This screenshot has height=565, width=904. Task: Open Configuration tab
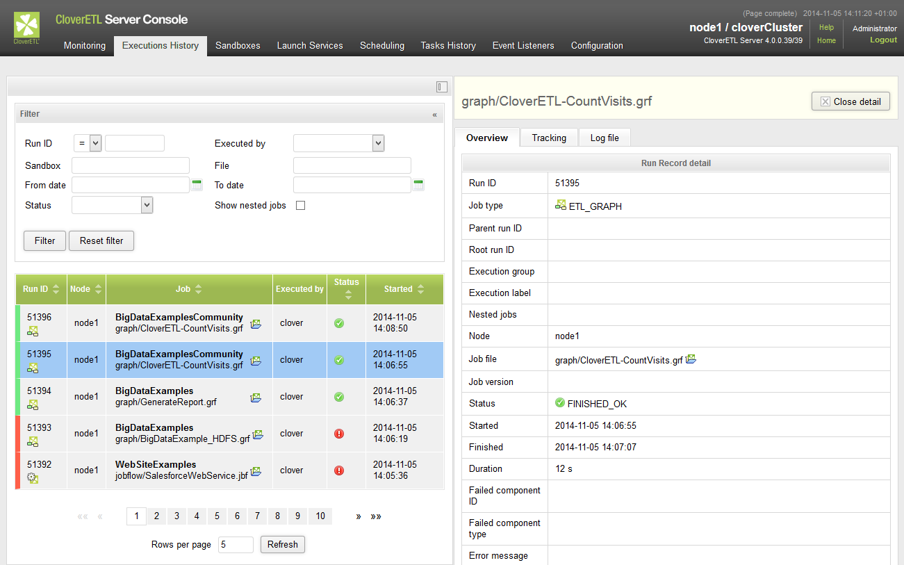click(597, 46)
